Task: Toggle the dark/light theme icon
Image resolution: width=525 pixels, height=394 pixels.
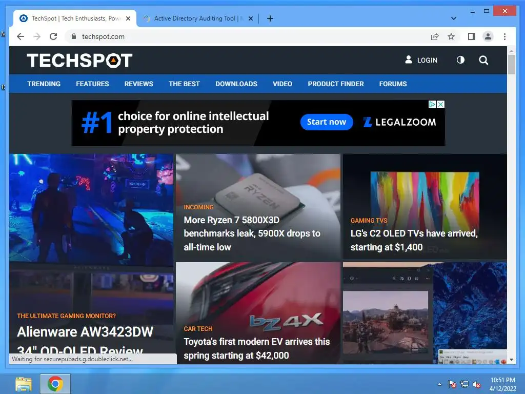Action: (x=461, y=60)
